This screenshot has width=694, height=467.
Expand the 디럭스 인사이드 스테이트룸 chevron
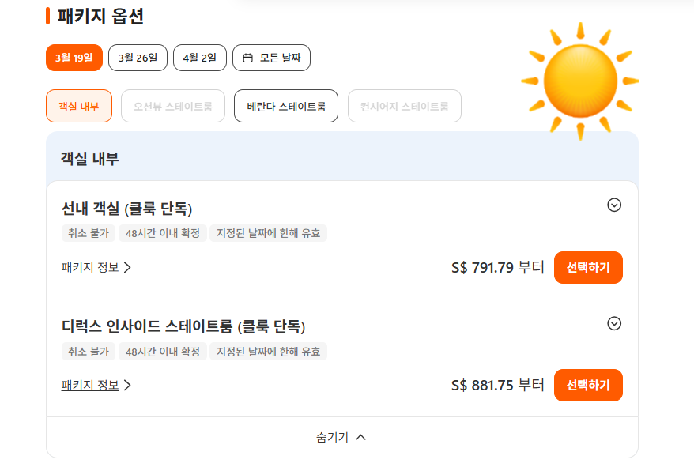[614, 323]
